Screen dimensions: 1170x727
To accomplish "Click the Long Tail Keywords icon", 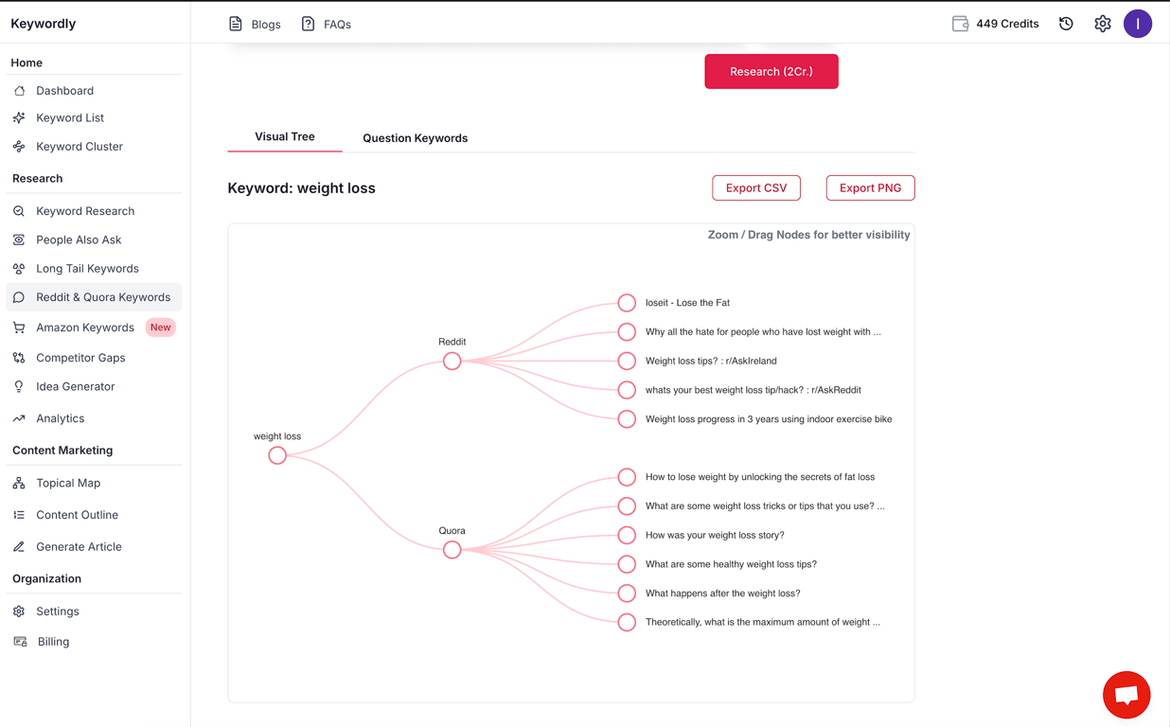I will point(18,268).
